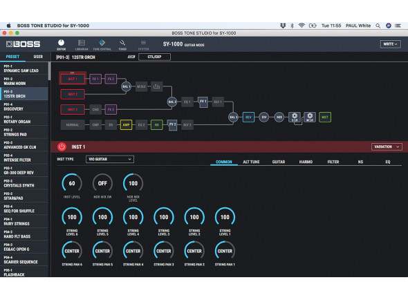
Task: Open Tone Central from the toolbar
Action: click(102, 43)
